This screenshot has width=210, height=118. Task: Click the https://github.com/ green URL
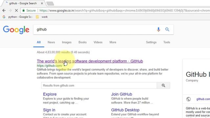50,66
